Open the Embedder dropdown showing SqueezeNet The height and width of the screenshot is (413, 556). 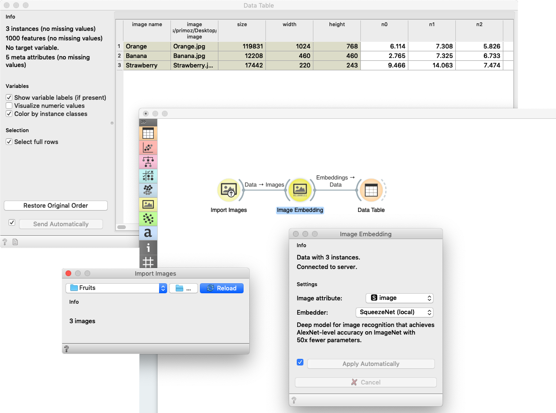coord(394,312)
